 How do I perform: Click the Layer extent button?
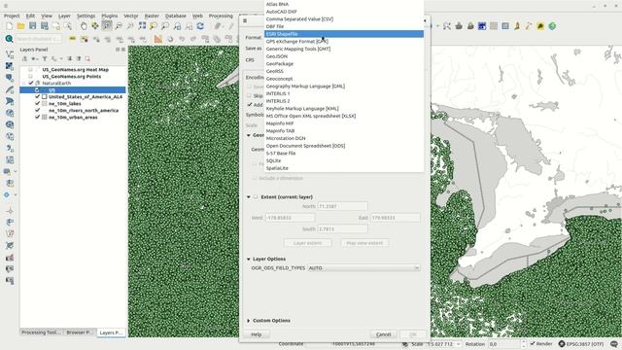tap(308, 243)
